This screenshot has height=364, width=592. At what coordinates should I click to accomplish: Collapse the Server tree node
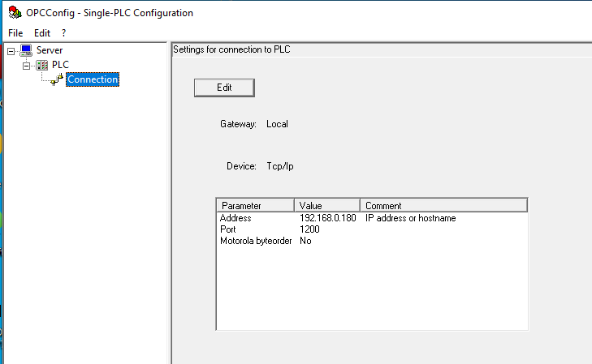point(11,50)
